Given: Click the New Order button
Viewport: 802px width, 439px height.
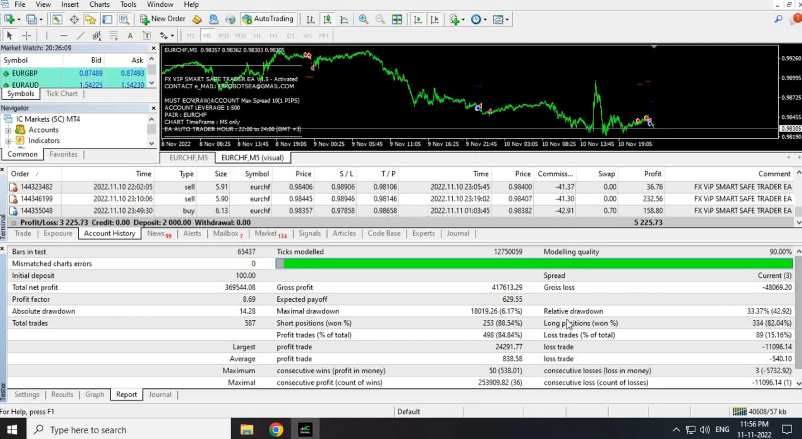Looking at the screenshot, I should click(163, 19).
